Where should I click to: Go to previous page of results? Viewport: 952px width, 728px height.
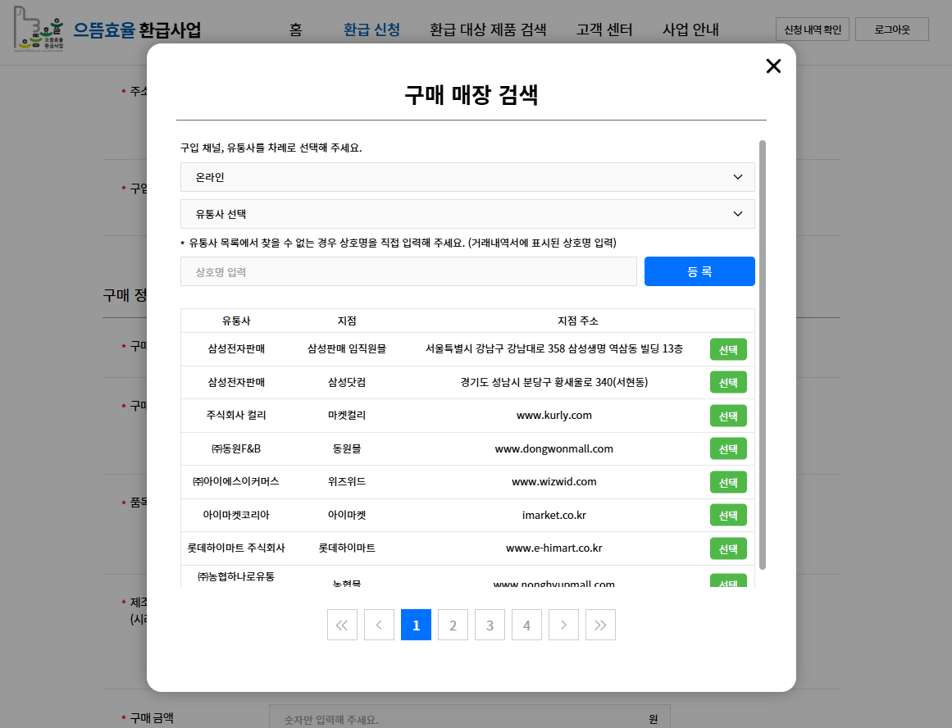click(x=379, y=625)
